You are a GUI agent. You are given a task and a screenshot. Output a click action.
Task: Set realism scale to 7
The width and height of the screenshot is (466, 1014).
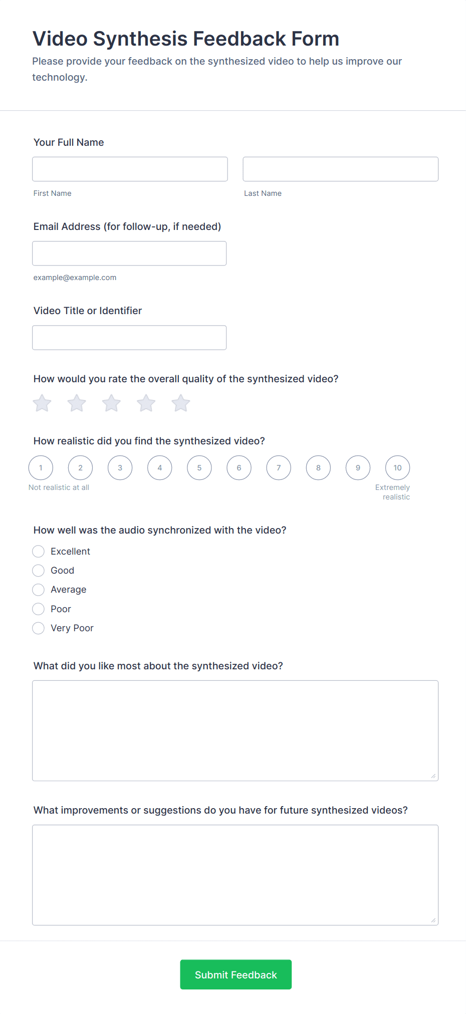pyautogui.click(x=279, y=468)
